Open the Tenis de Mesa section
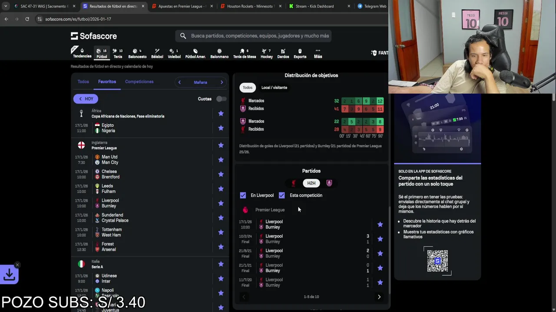Image resolution: width=556 pixels, height=312 pixels. (x=245, y=53)
